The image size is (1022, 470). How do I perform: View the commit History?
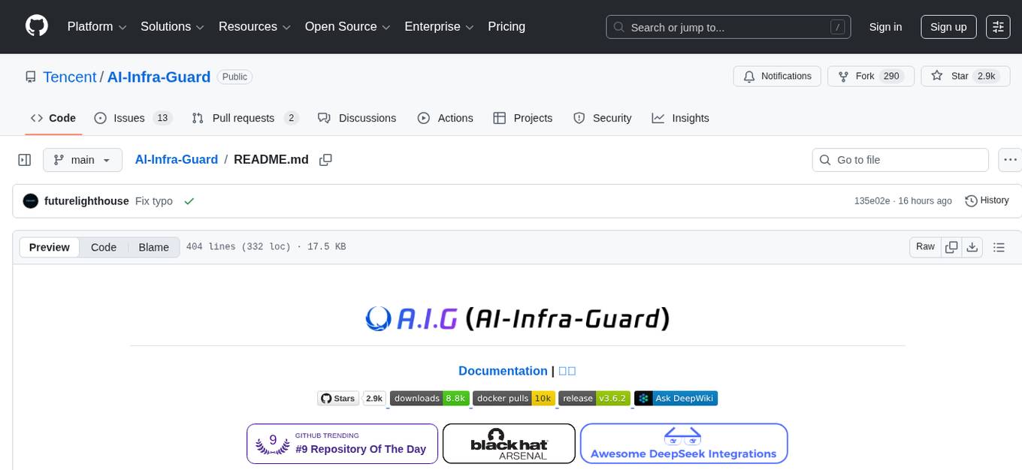(987, 200)
